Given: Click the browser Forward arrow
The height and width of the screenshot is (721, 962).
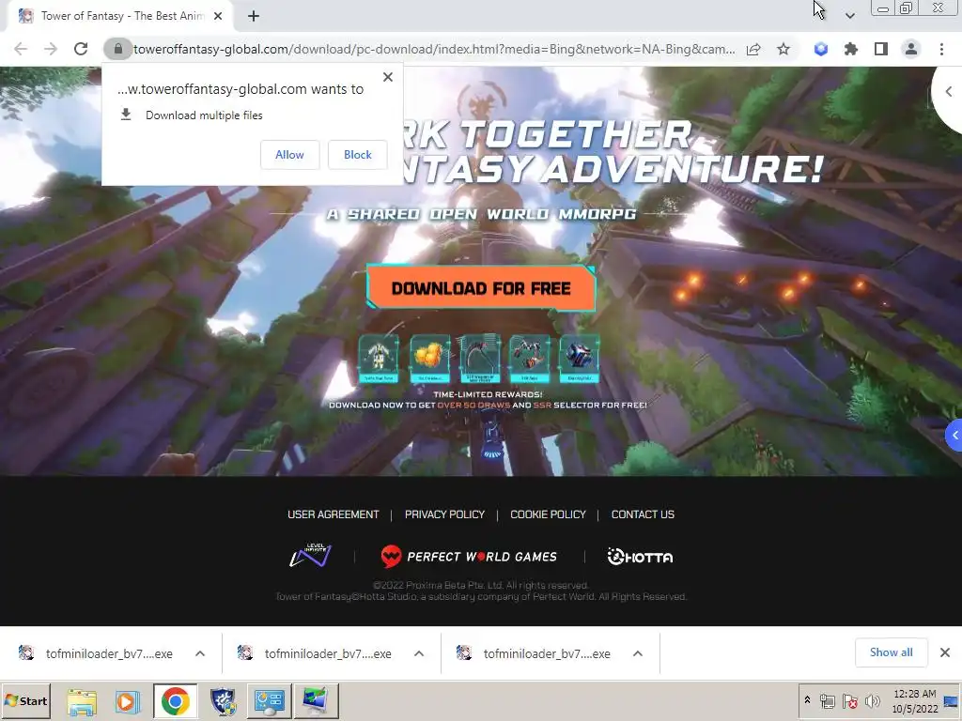Looking at the screenshot, I should pos(51,49).
